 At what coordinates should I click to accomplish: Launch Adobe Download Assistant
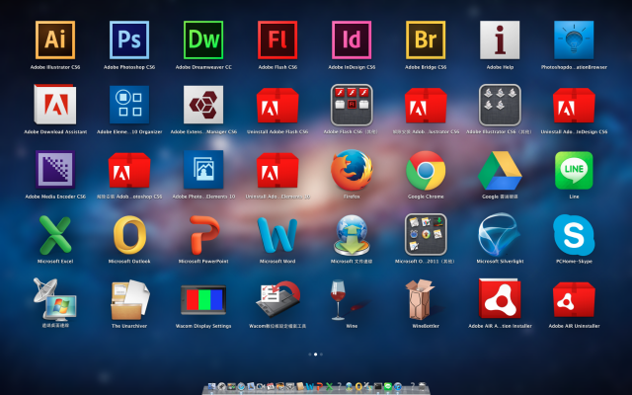55,105
